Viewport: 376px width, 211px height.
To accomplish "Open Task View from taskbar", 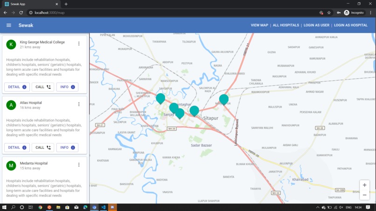I will [30, 207].
